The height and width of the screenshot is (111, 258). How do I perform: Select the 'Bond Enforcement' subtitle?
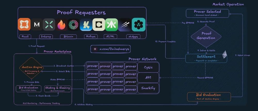tap(58, 90)
